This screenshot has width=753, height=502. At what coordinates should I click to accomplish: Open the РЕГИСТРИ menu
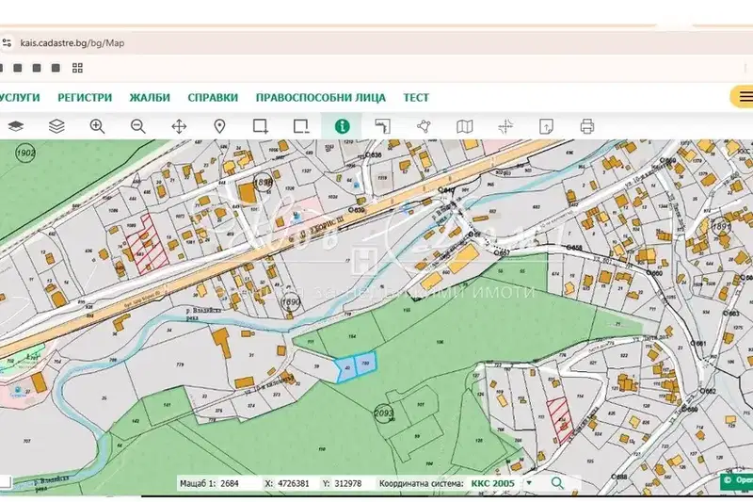click(x=85, y=98)
